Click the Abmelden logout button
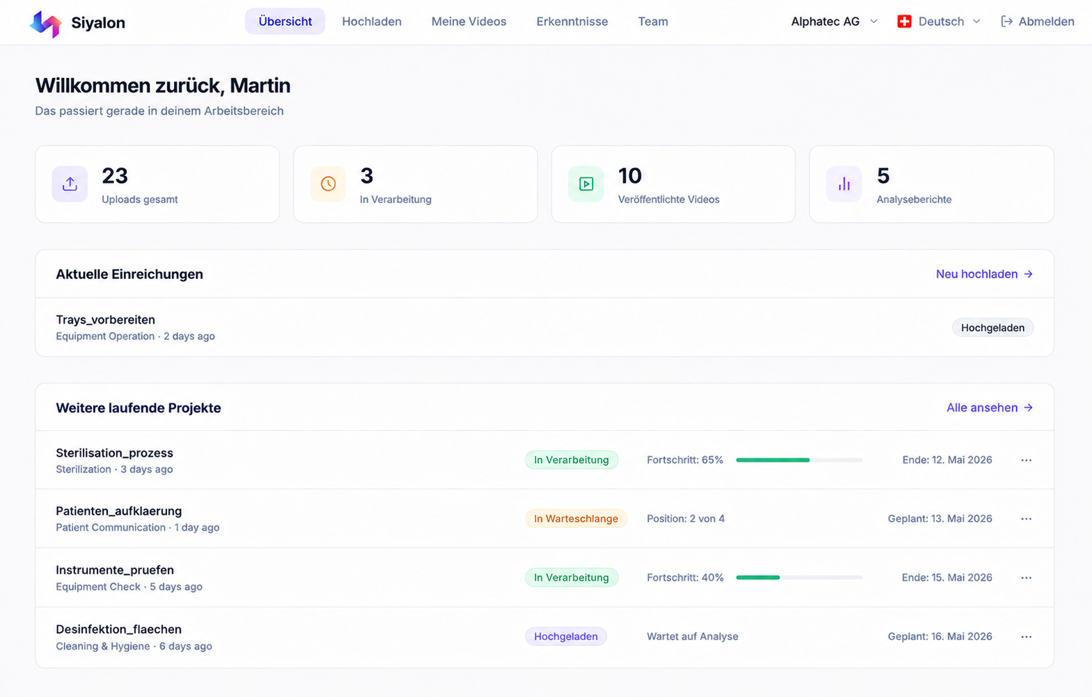Screen dimensions: 1092x697 (x=1037, y=22)
